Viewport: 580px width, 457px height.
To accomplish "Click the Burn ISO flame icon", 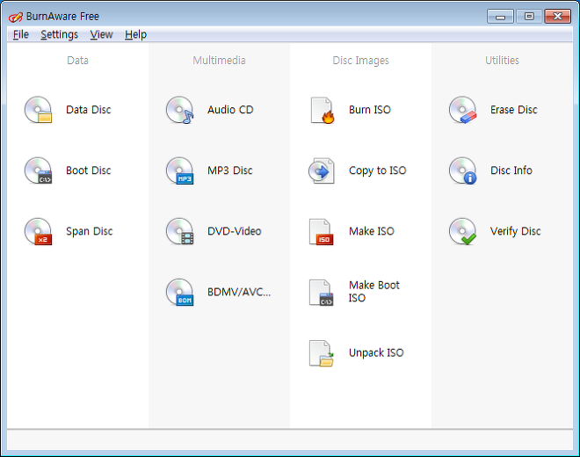I will pyautogui.click(x=322, y=110).
